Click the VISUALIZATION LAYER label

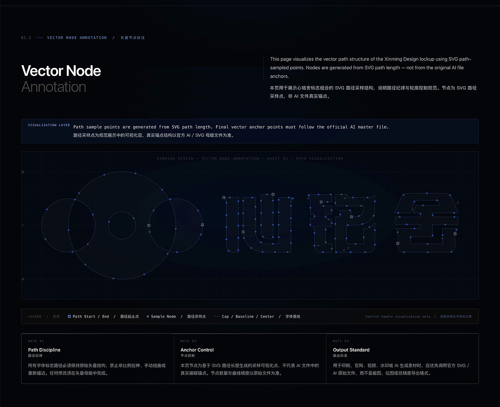[49, 125]
